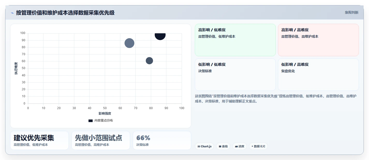This screenshot has width=369, height=160.
Task: Open the 低影响 / 低难度 quadrant card
Action: click(235, 75)
